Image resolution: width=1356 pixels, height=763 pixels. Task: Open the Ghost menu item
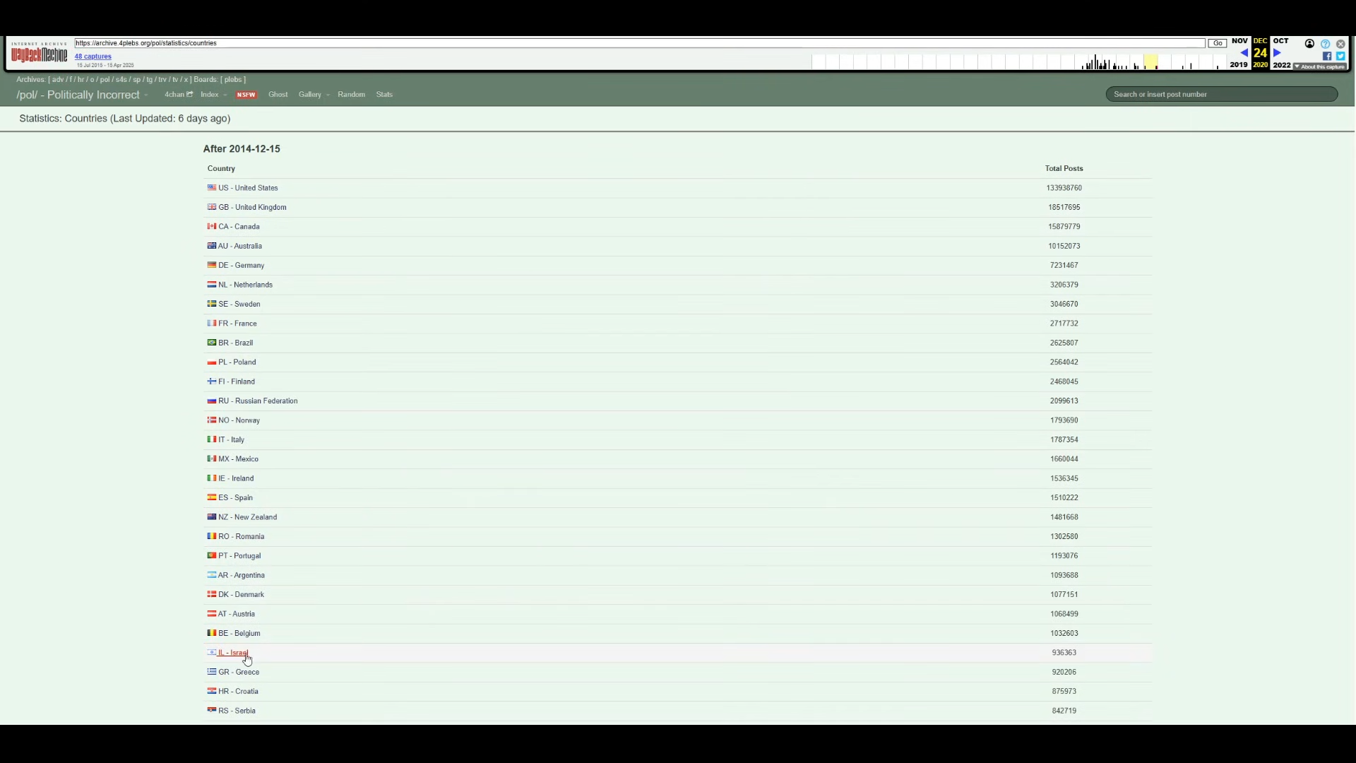(x=278, y=95)
